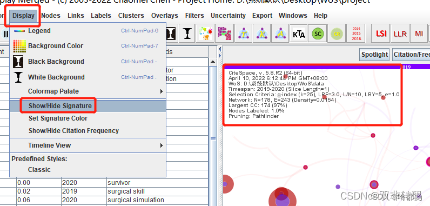Click Show/Hide Citation Frequency
Image resolution: width=430 pixels, height=206 pixels.
(x=88, y=130)
